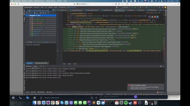Viewport: 190px width, 106px height.
Task: Click the phone call icon in the chat bar
Action: pyautogui.click(x=20, y=98)
